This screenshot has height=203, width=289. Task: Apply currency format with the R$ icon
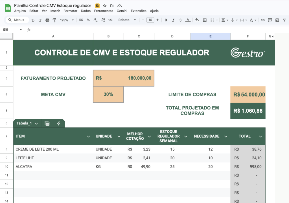[80, 20]
